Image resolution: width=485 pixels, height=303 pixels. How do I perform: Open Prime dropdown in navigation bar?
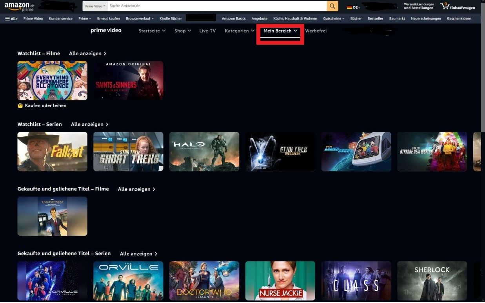(x=85, y=18)
